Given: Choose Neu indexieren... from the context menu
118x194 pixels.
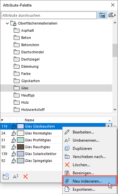Looking at the screenshot, I should coord(90,181).
